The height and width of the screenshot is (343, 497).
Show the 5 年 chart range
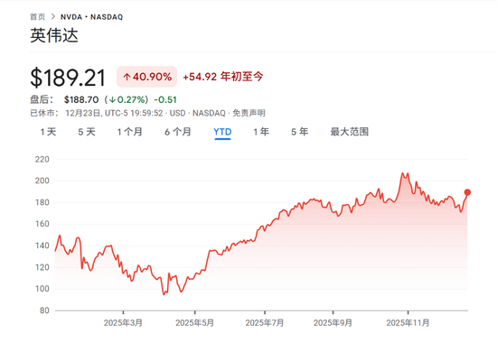300,132
